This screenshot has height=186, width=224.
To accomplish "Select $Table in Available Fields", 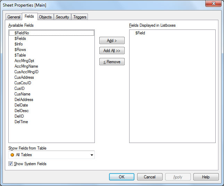I will (x=51, y=55).
